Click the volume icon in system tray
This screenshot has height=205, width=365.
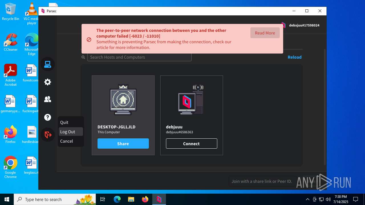tap(328, 199)
